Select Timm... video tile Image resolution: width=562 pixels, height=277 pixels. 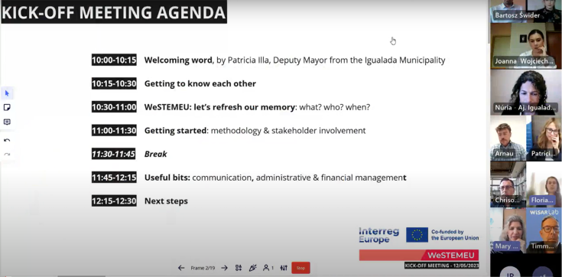[x=544, y=230]
